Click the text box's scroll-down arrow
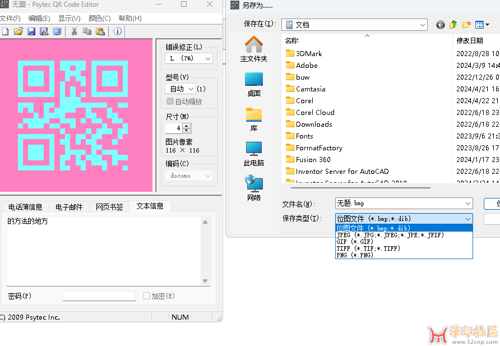 pyautogui.click(x=205, y=281)
